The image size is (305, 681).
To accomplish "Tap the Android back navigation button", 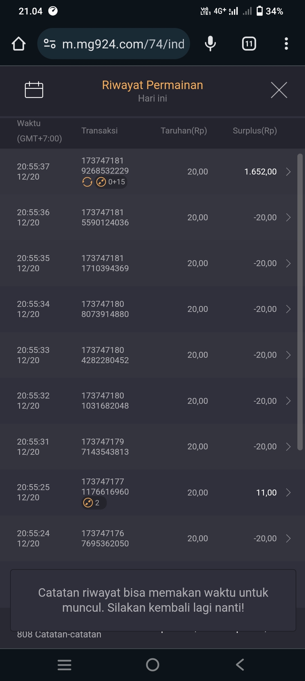I will pos(240,665).
